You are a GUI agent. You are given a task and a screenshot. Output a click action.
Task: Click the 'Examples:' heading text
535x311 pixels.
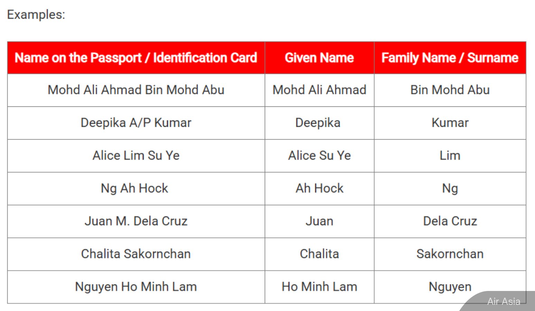click(x=36, y=15)
